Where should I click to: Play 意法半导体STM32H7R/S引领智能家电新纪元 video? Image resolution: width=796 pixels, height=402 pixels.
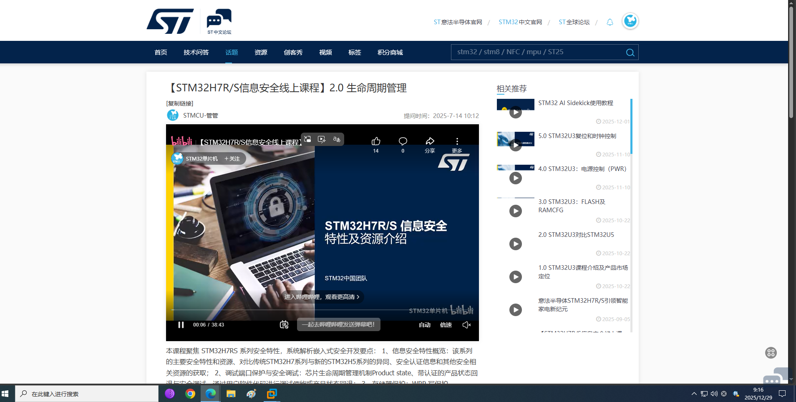click(x=516, y=310)
